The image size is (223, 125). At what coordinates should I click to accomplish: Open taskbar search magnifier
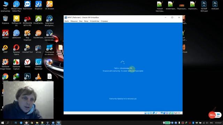pos(8,123)
